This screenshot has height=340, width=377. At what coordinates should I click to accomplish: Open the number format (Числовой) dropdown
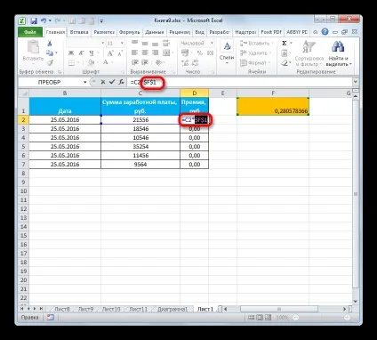(212, 44)
